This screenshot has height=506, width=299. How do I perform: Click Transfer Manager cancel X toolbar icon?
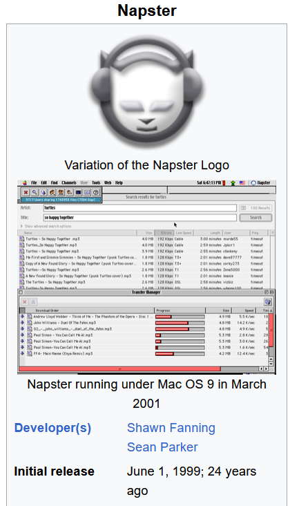(24, 302)
